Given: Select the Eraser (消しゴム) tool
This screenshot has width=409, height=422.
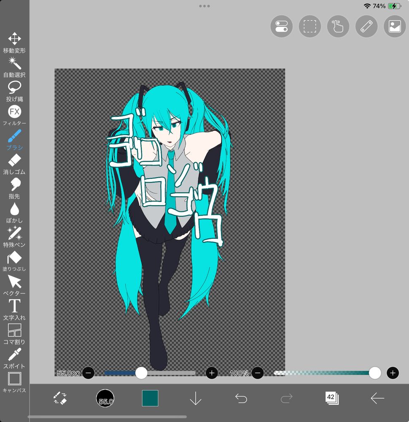Looking at the screenshot, I should (x=14, y=164).
